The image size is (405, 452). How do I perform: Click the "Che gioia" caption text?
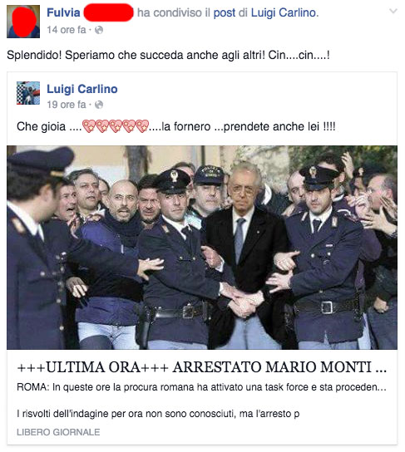pyautogui.click(x=42, y=126)
